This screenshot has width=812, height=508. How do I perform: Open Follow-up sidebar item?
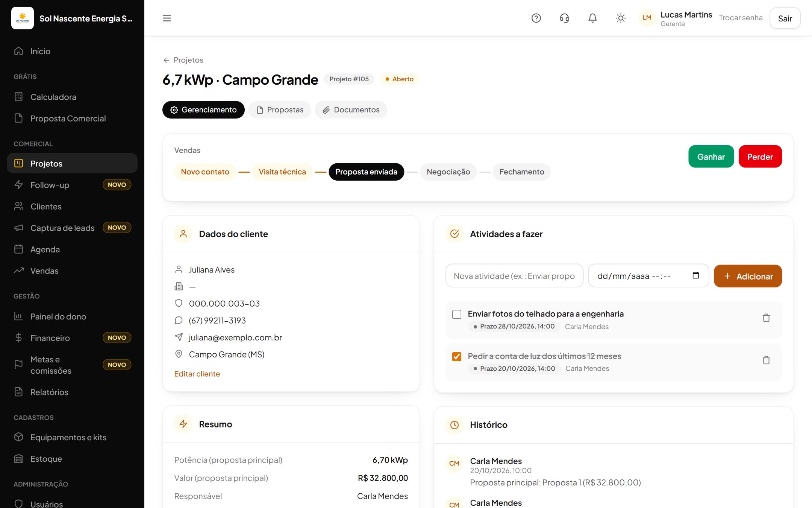72,185
